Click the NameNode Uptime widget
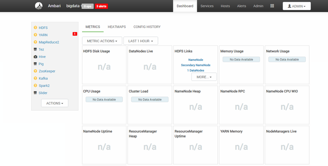This screenshot has height=166, width=328. click(x=104, y=145)
